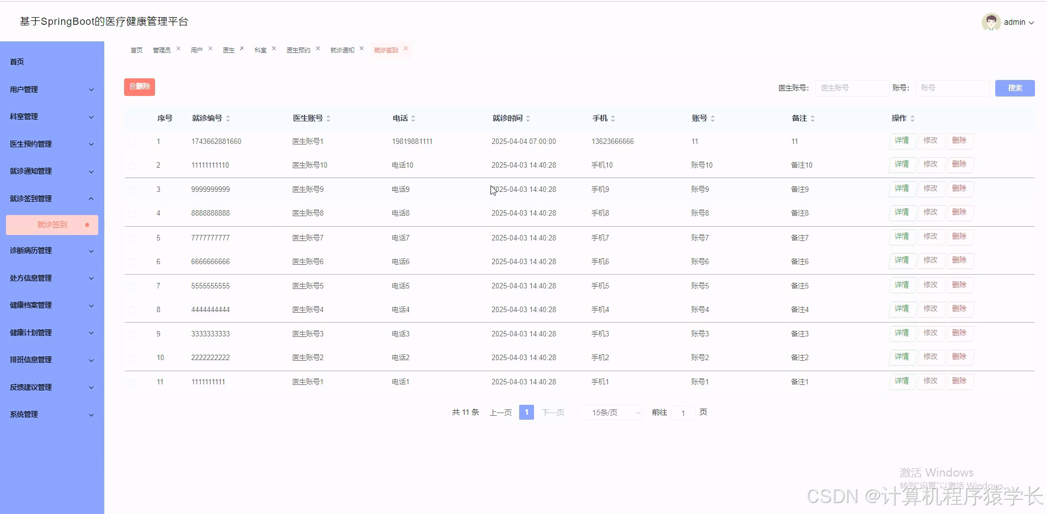Screen dimensions: 1046x514
Task: Click the 医生账号 search input field
Action: [851, 88]
